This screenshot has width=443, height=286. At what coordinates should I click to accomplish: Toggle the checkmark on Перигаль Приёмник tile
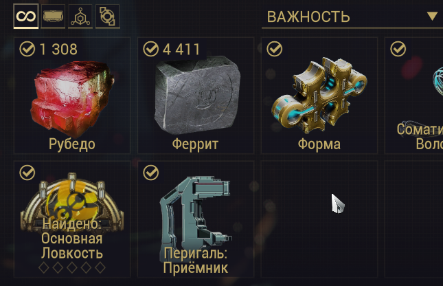coord(150,173)
